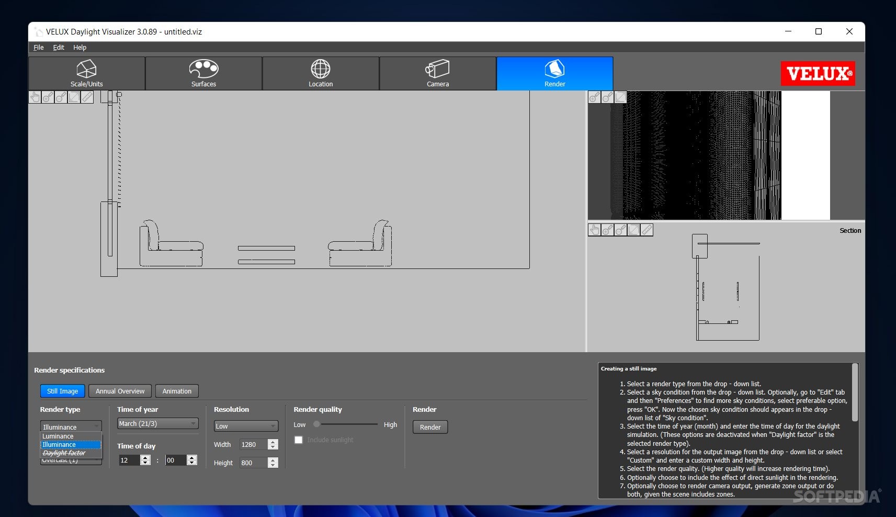Open the Resolution Low dropdown
Image resolution: width=896 pixels, height=517 pixels.
(246, 426)
